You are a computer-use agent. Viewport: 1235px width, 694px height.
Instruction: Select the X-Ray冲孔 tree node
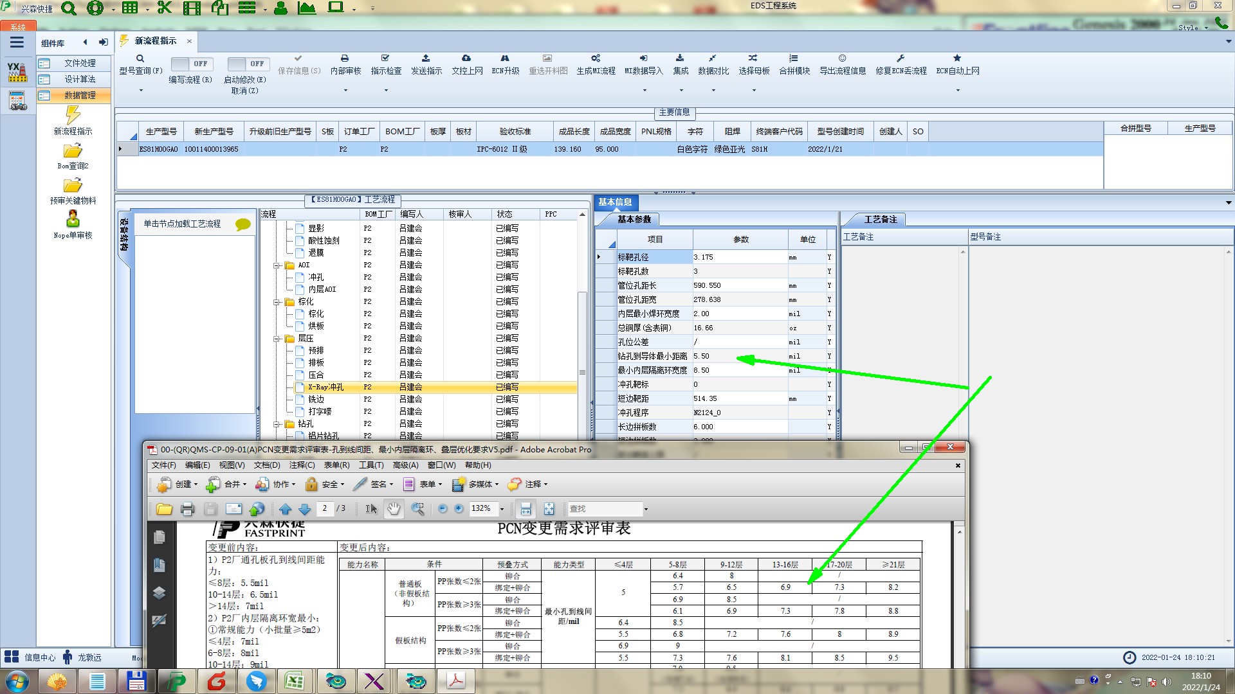coord(325,387)
